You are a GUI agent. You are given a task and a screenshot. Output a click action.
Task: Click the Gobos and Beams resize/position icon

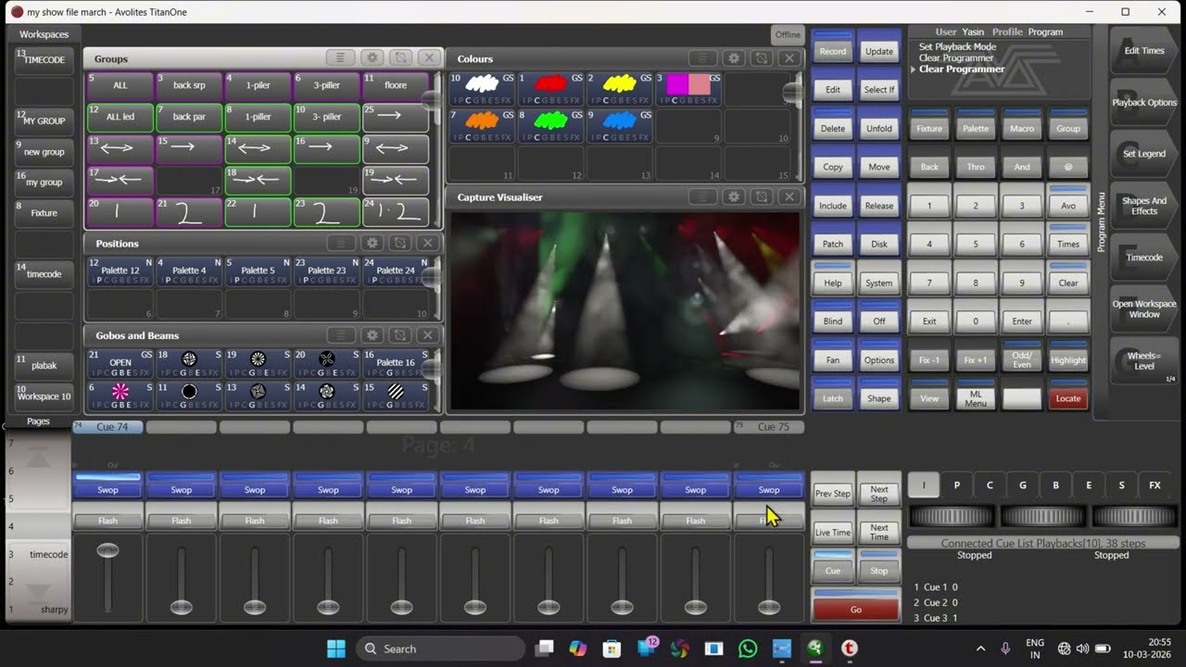(400, 335)
